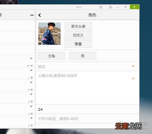Close the window with green X button
Viewport: 152px width, 134px height.
134,7
